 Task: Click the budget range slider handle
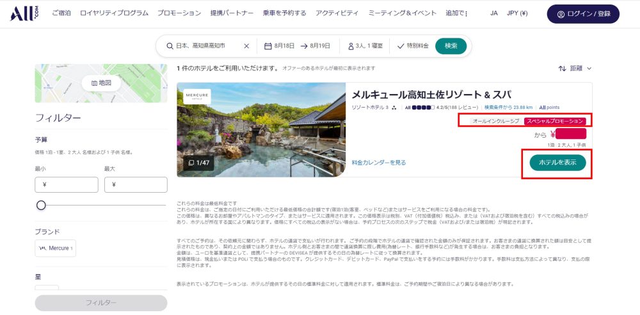(41, 205)
